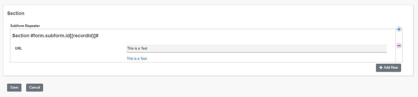The width and height of the screenshot is (418, 97).
Task: Click the plus glyph inside Add Row
Action: (381, 68)
